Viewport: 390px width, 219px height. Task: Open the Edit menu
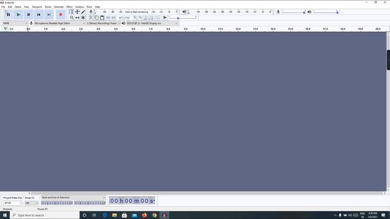click(10, 7)
